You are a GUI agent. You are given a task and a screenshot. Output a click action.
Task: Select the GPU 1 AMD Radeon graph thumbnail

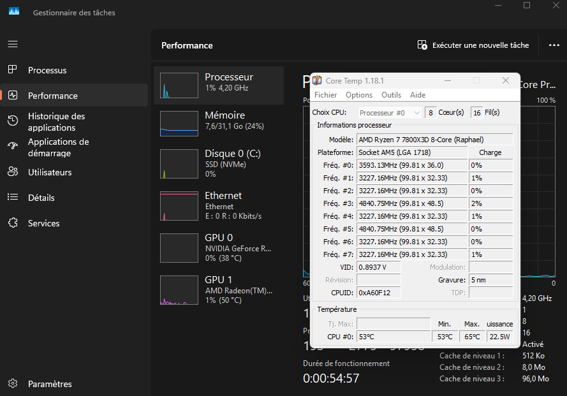pos(179,290)
